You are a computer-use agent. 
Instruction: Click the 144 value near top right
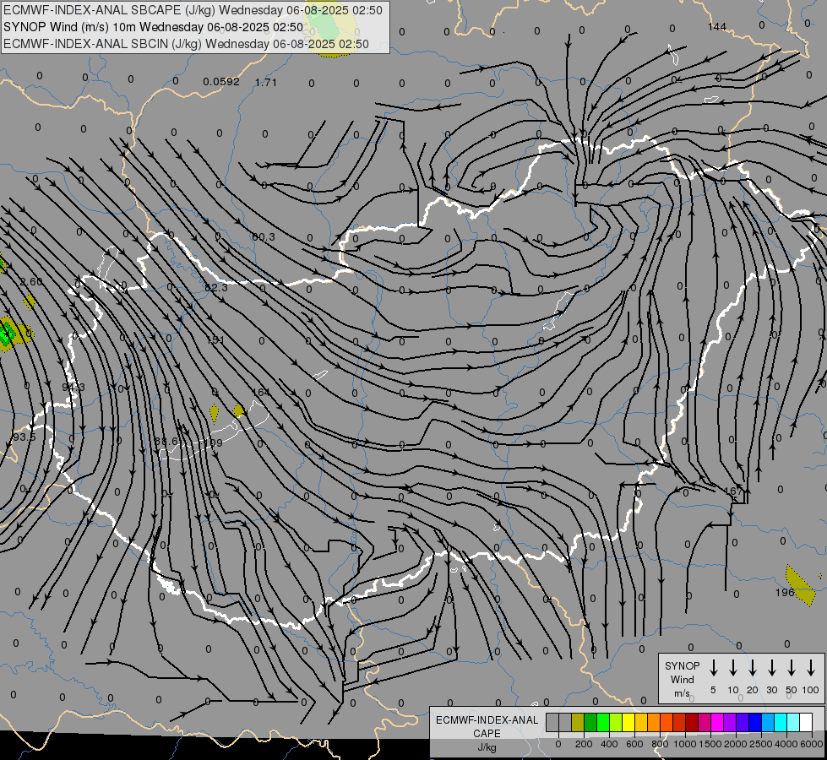coord(717,26)
